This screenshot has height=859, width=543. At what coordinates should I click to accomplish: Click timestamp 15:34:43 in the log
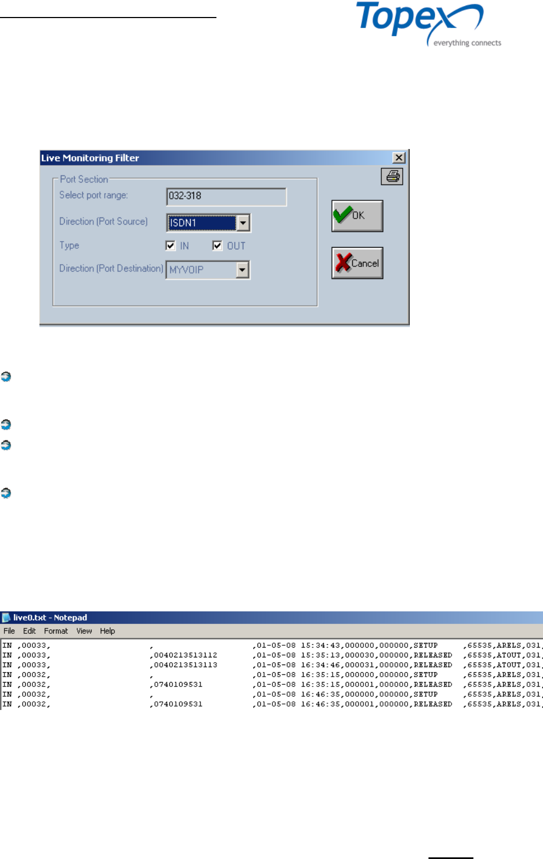point(320,645)
